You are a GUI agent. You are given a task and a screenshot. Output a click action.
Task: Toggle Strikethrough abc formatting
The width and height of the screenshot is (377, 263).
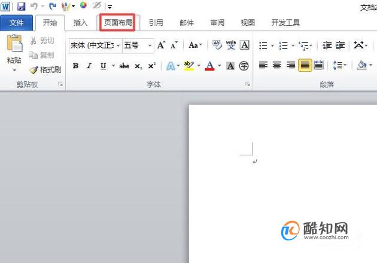124,66
